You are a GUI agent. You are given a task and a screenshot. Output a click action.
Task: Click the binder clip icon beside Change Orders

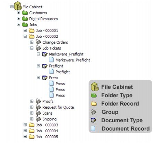coord(38,42)
